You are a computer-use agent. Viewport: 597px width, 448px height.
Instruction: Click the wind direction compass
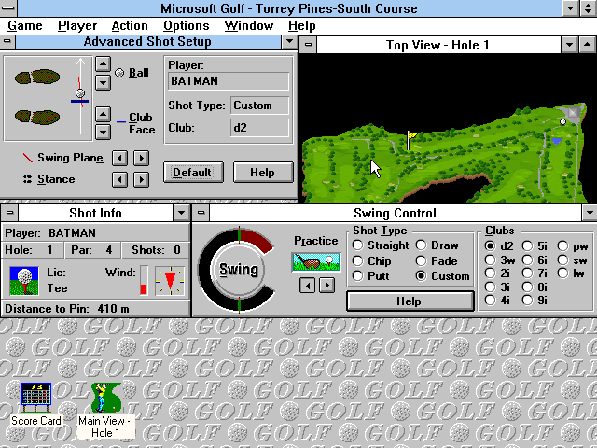point(170,281)
